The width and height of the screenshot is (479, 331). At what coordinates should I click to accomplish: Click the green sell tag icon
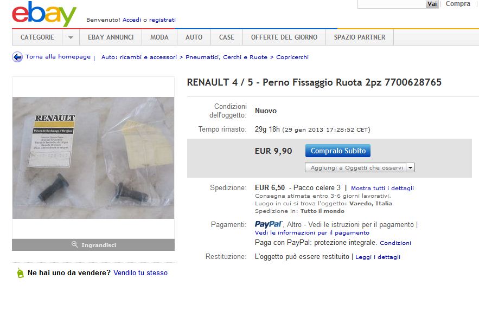(x=20, y=273)
